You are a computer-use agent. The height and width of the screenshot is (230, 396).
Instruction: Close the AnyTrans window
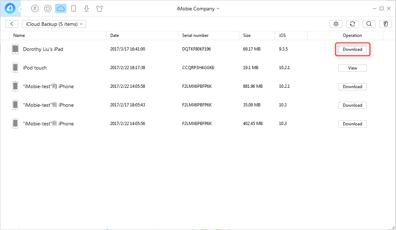coord(389,9)
